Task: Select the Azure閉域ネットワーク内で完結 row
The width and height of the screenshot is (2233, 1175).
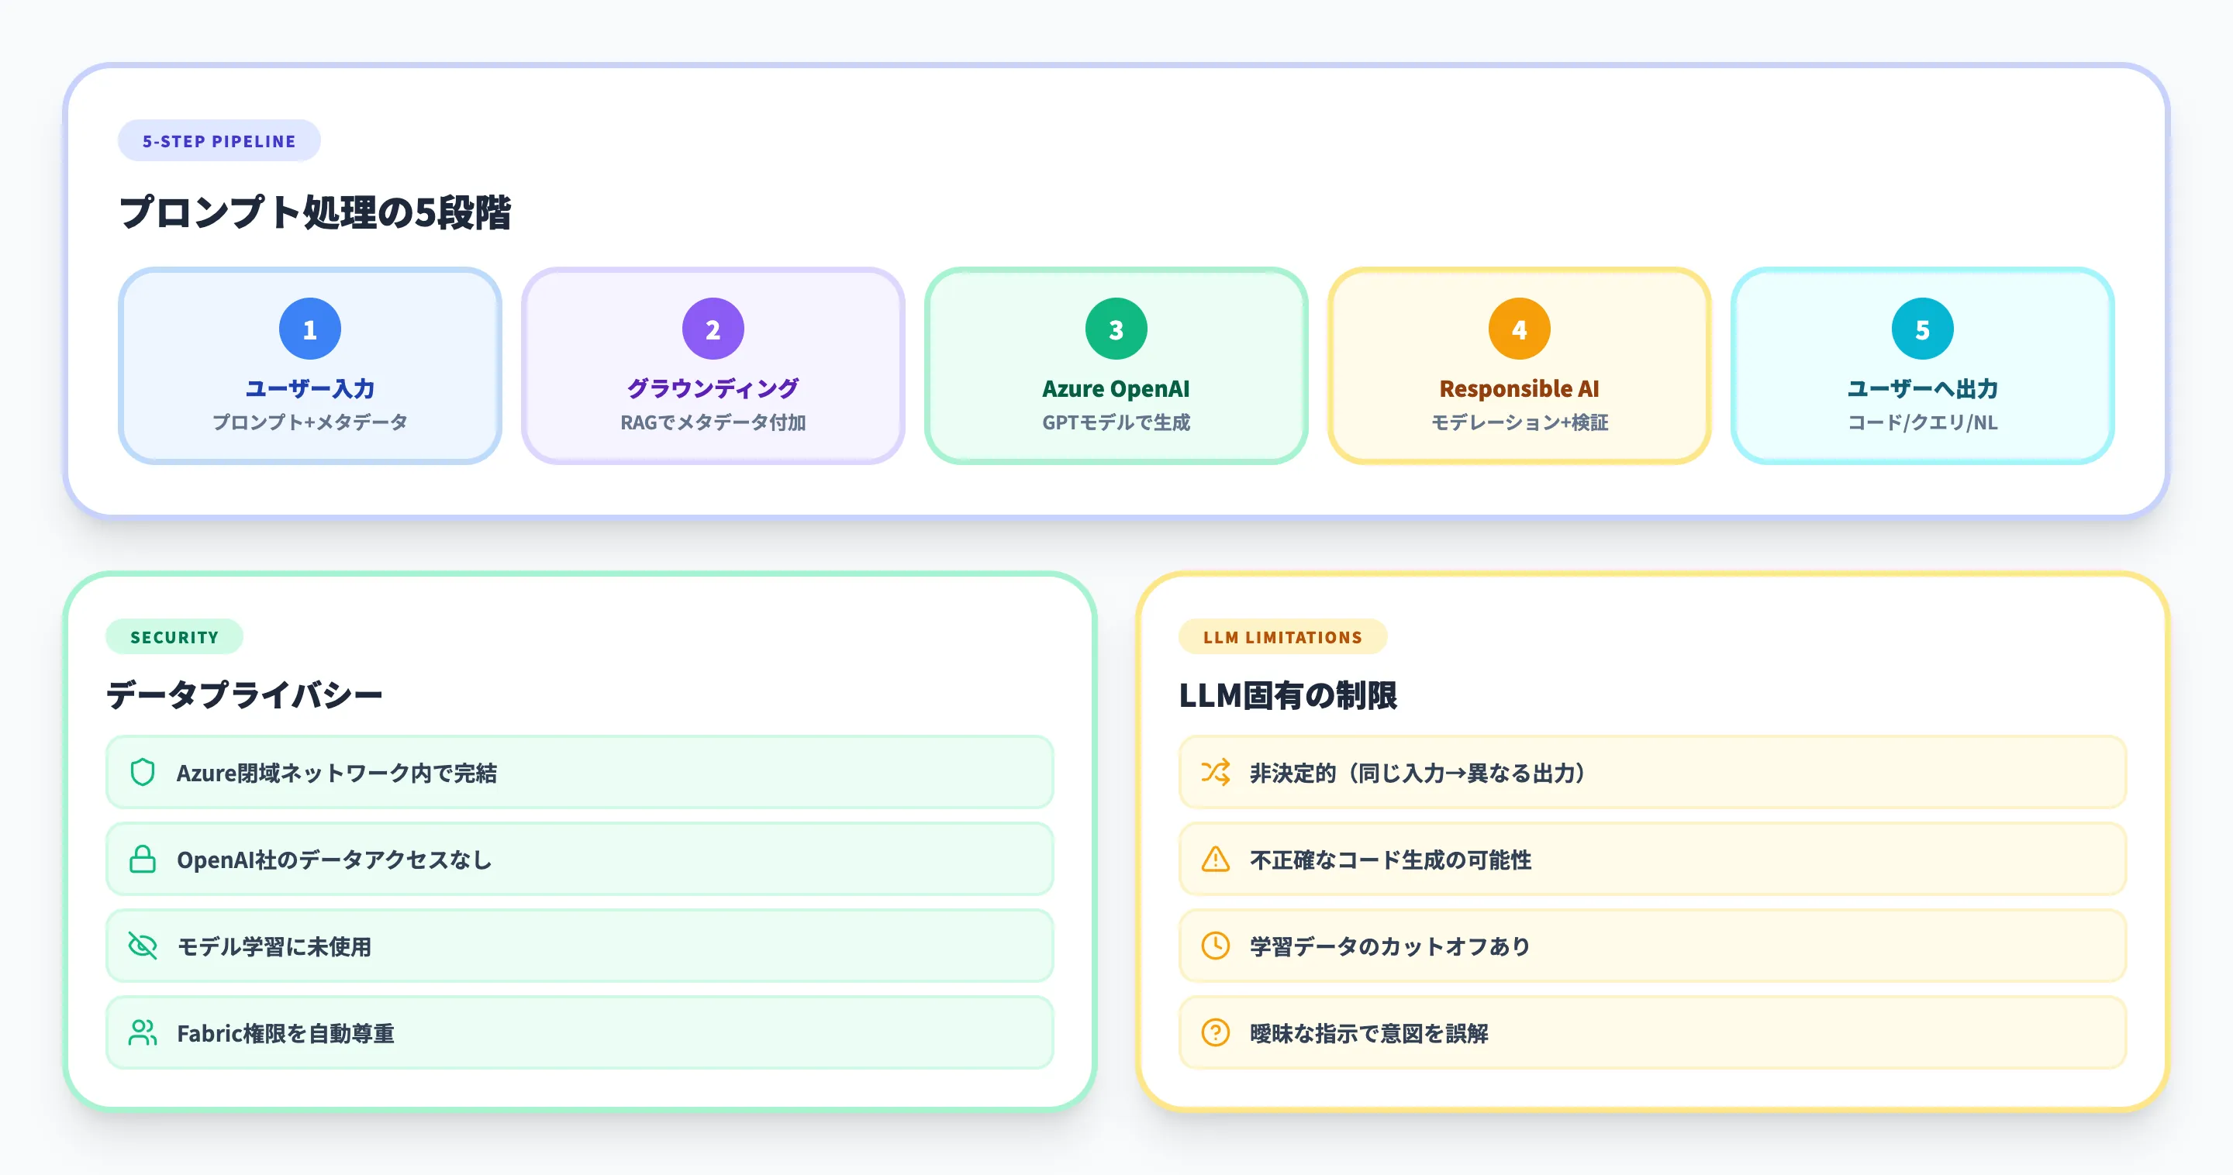Action: click(578, 772)
